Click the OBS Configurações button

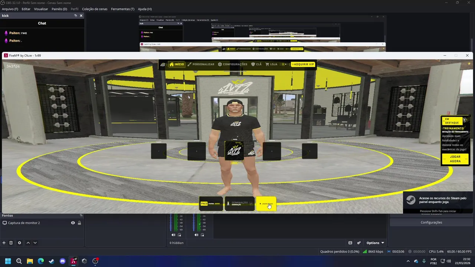431,222
